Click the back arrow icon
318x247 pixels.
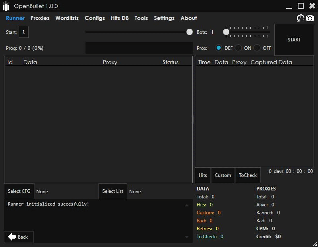click(x=12, y=237)
